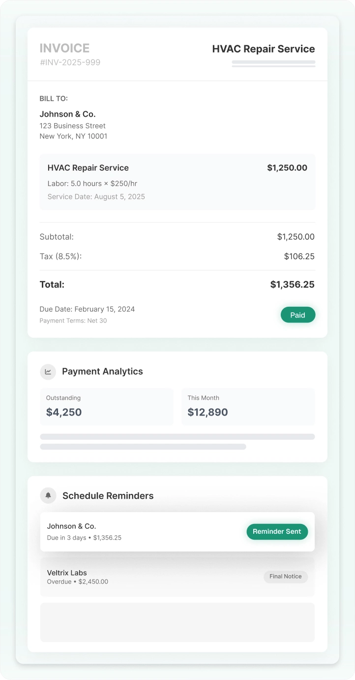Click the HVAC Repair Service header title

(264, 49)
